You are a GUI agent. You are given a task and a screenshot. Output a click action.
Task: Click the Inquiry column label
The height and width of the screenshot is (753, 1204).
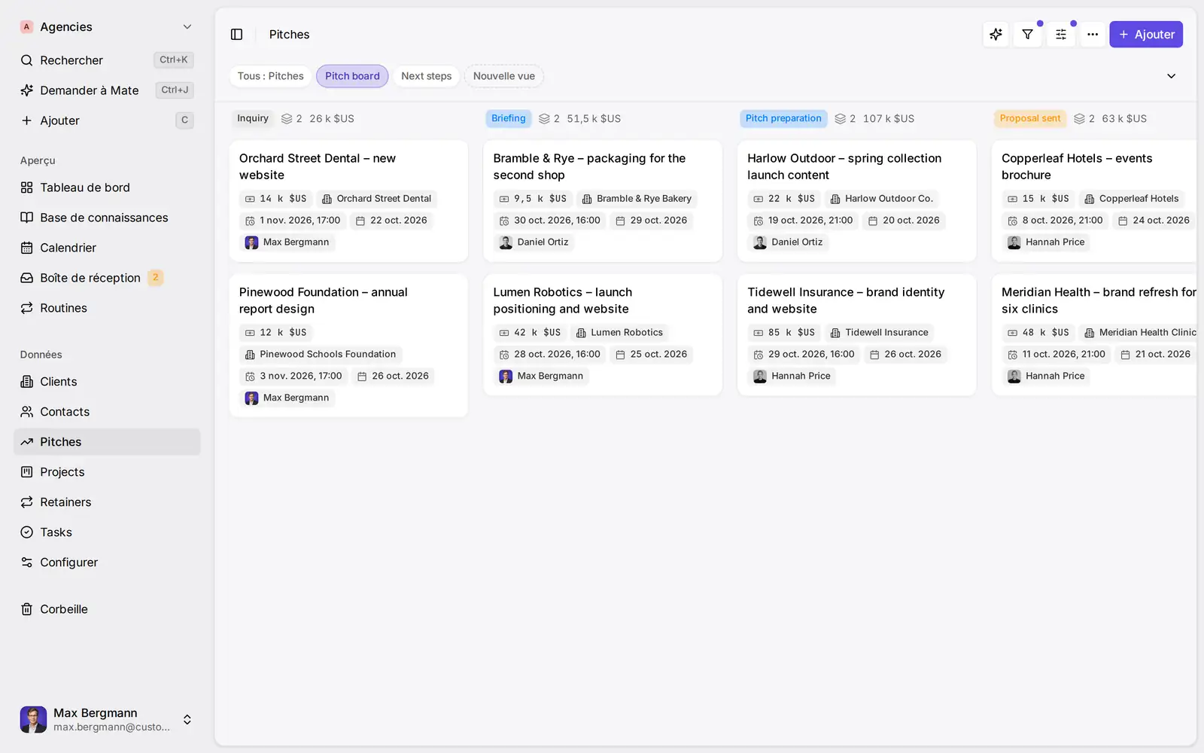click(253, 118)
